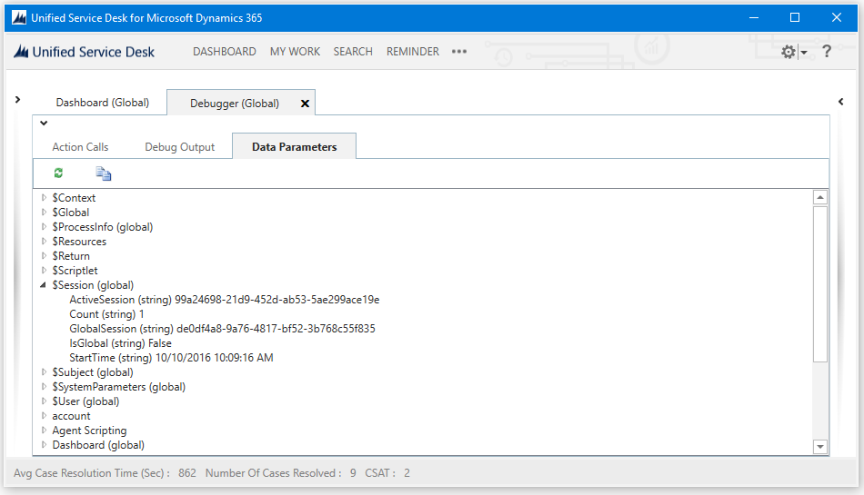The image size is (864, 495).
Task: Collapse the $Session (global) node
Action: click(43, 285)
